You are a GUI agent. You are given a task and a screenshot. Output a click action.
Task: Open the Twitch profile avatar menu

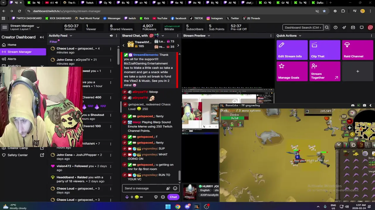tap(370, 27)
